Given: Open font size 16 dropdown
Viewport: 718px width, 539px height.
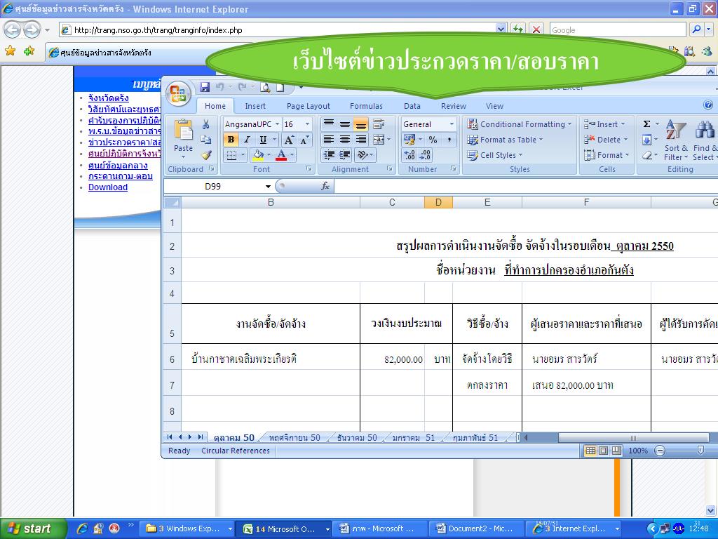Looking at the screenshot, I should (307, 124).
